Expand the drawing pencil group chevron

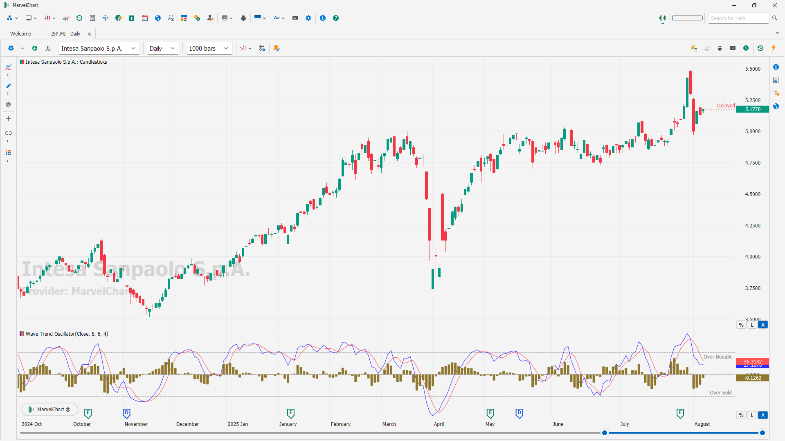click(7, 94)
